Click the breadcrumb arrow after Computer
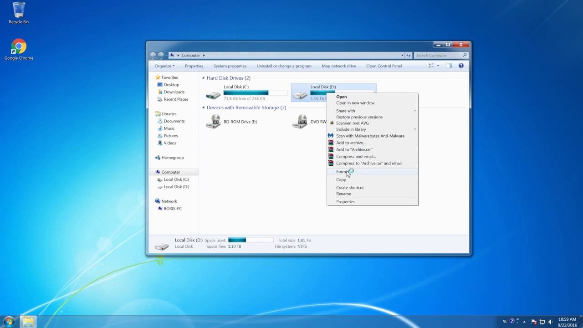 [204, 55]
